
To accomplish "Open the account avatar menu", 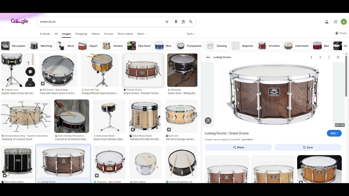I will pyautogui.click(x=344, y=22).
